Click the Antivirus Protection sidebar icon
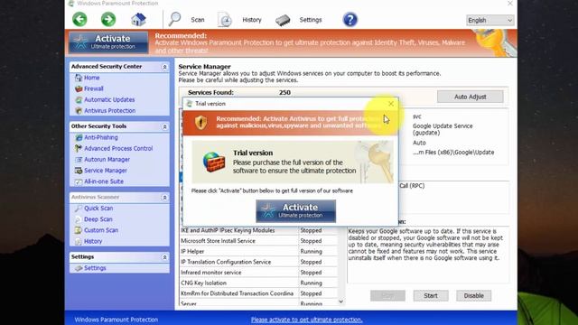Image resolution: width=578 pixels, height=325 pixels. 79,110
